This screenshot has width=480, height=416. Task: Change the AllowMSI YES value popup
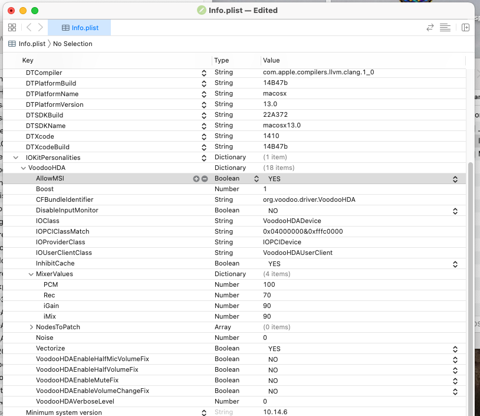pos(455,179)
